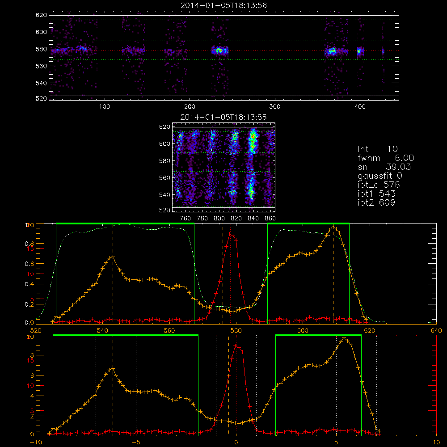447x447 pixels.
Task: Click the orange maximum near 5.4 in the bottom plot
Action: point(344,338)
